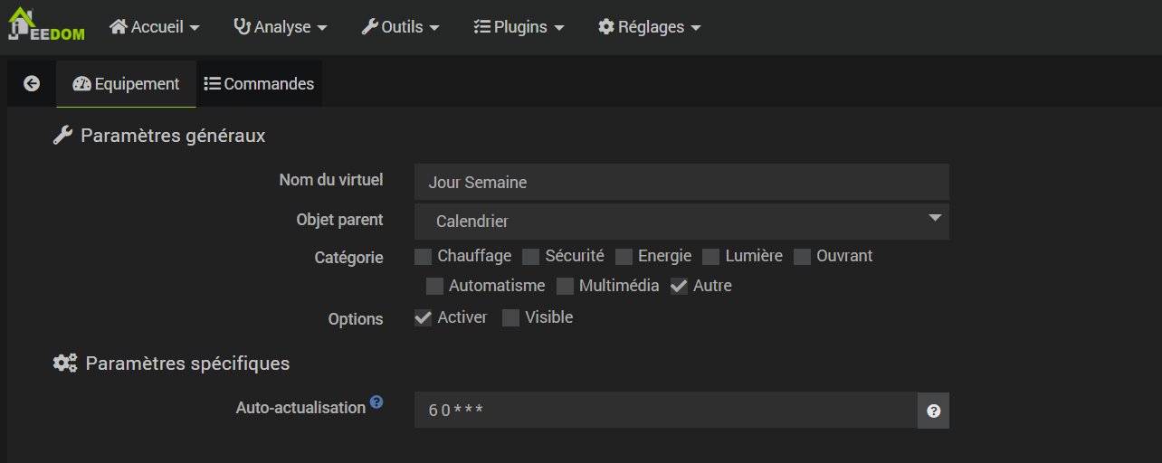Click the Commandes tab list icon
Screen dimensions: 1162x463
click(213, 84)
